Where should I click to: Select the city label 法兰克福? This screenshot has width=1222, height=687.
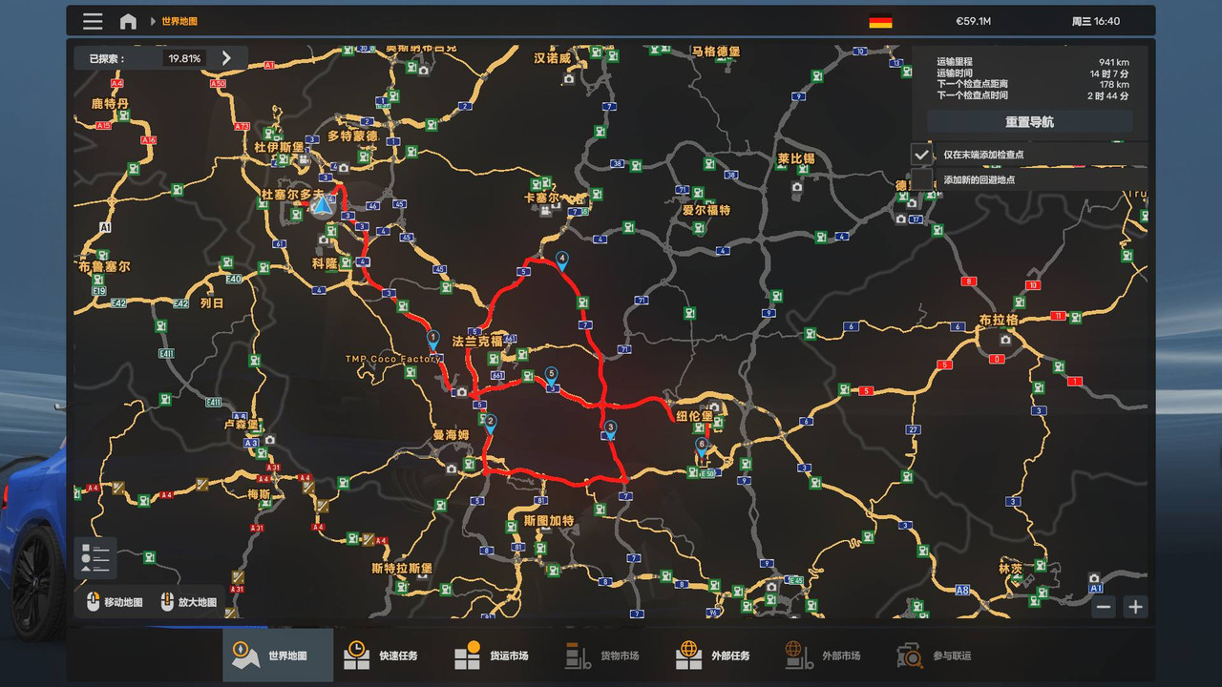click(x=477, y=341)
